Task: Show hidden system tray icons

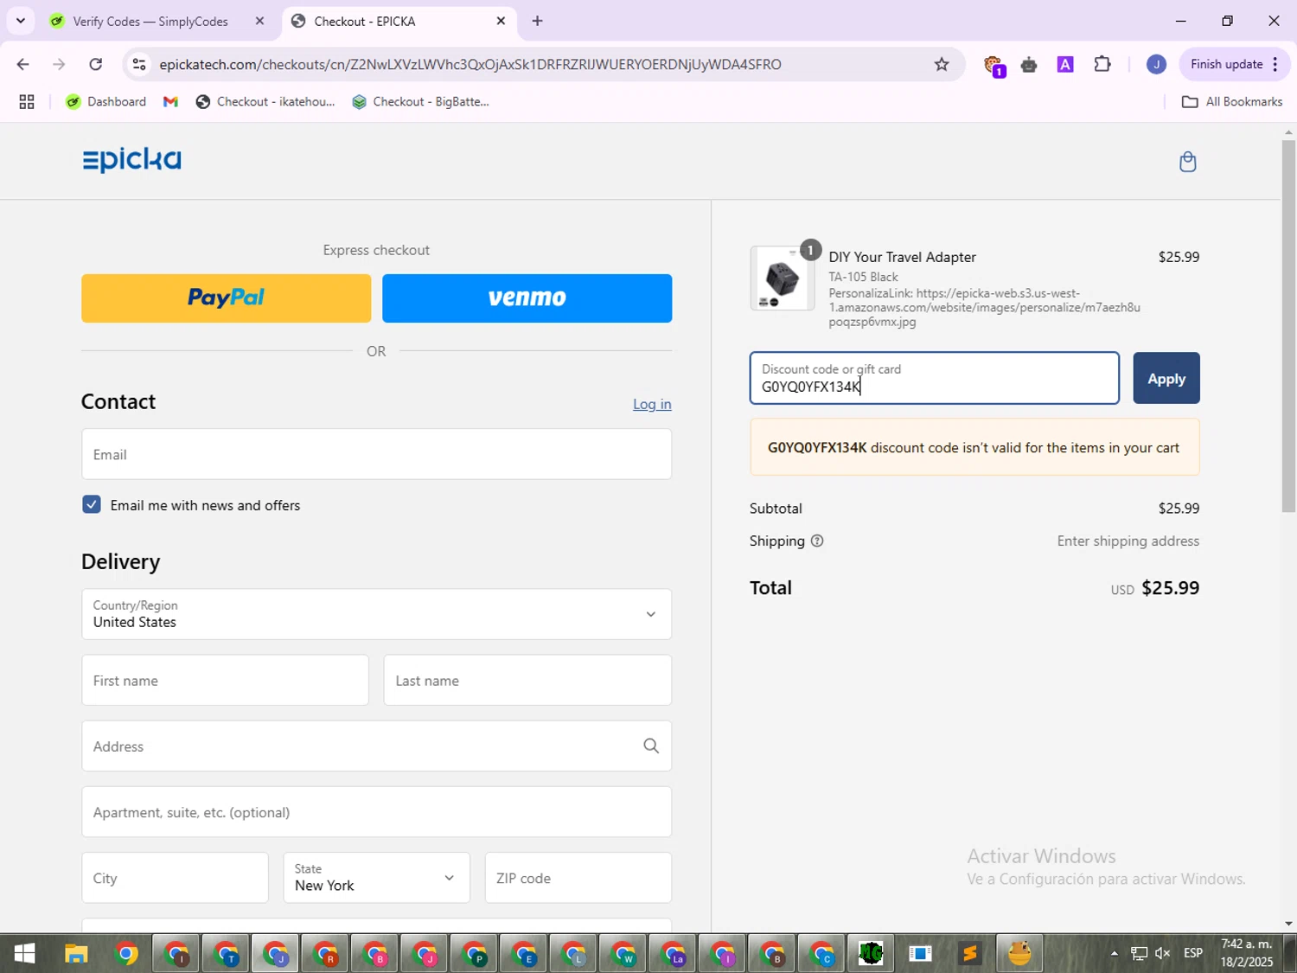Action: tap(1114, 953)
